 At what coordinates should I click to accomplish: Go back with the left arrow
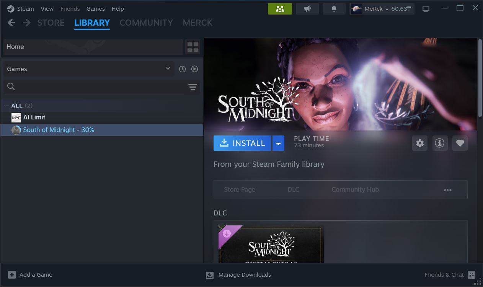point(11,23)
